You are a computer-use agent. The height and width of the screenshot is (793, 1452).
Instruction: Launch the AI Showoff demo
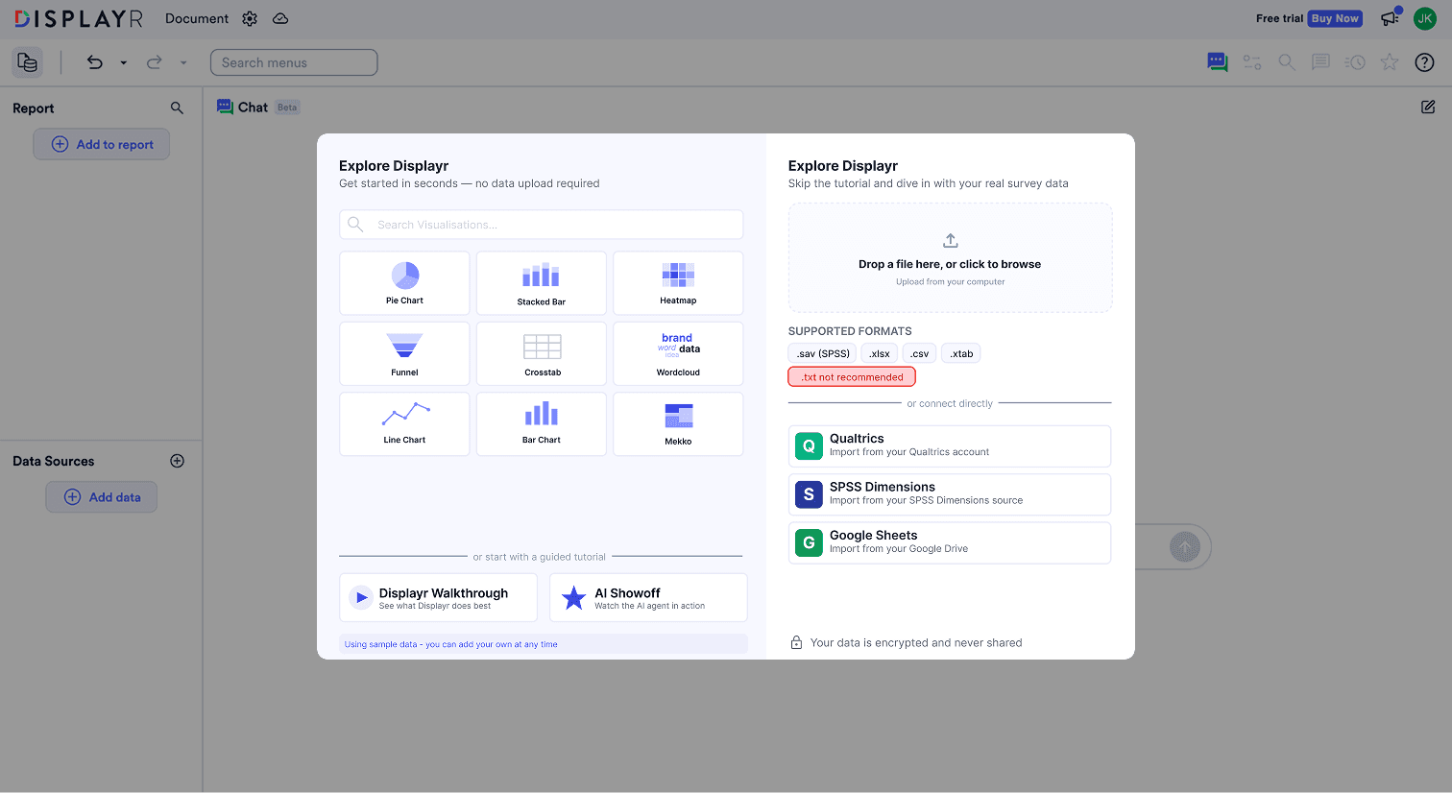(648, 597)
